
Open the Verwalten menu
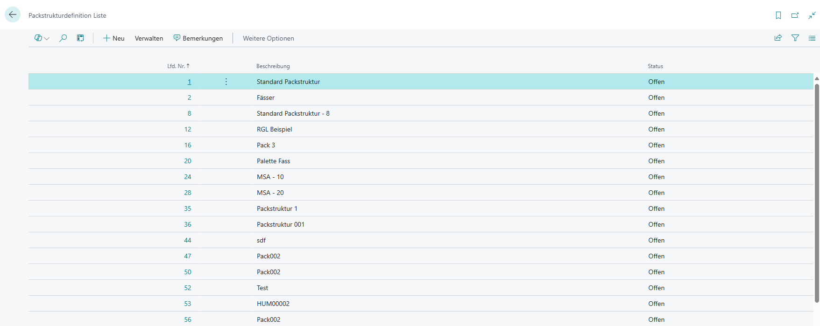(149, 38)
